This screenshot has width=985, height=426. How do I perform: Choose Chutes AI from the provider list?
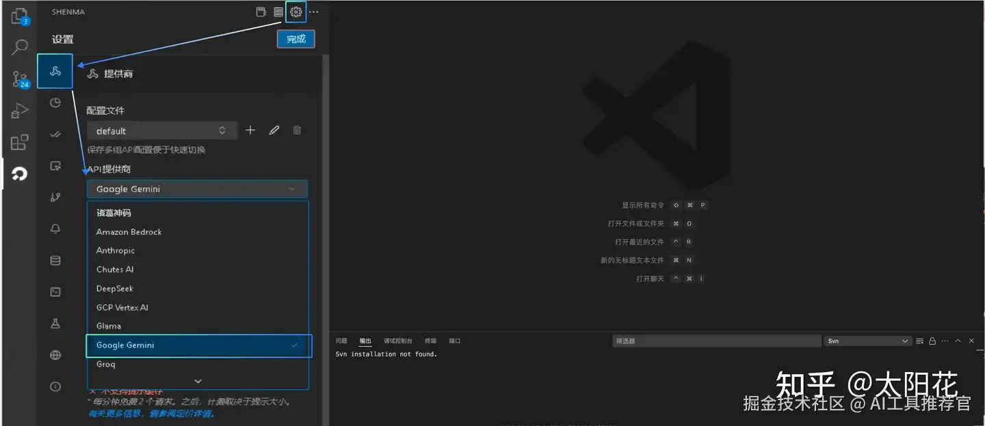198,270
